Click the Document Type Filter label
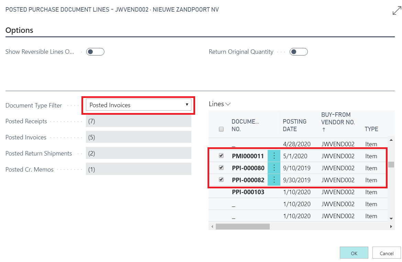Screen dimensions: 402x262 click(34, 105)
